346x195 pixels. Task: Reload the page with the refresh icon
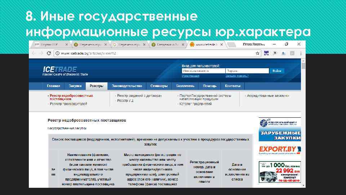pyautogui.click(x=49, y=53)
